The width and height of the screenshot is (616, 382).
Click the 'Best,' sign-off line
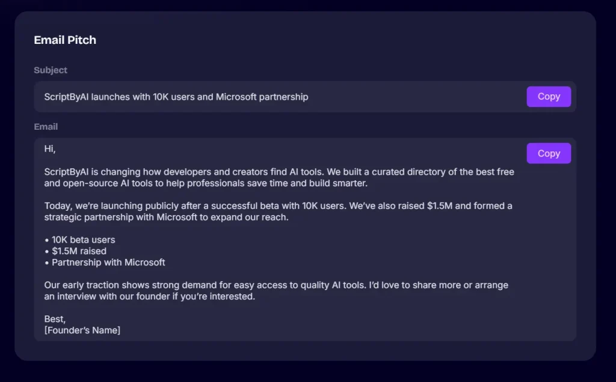click(x=53, y=319)
